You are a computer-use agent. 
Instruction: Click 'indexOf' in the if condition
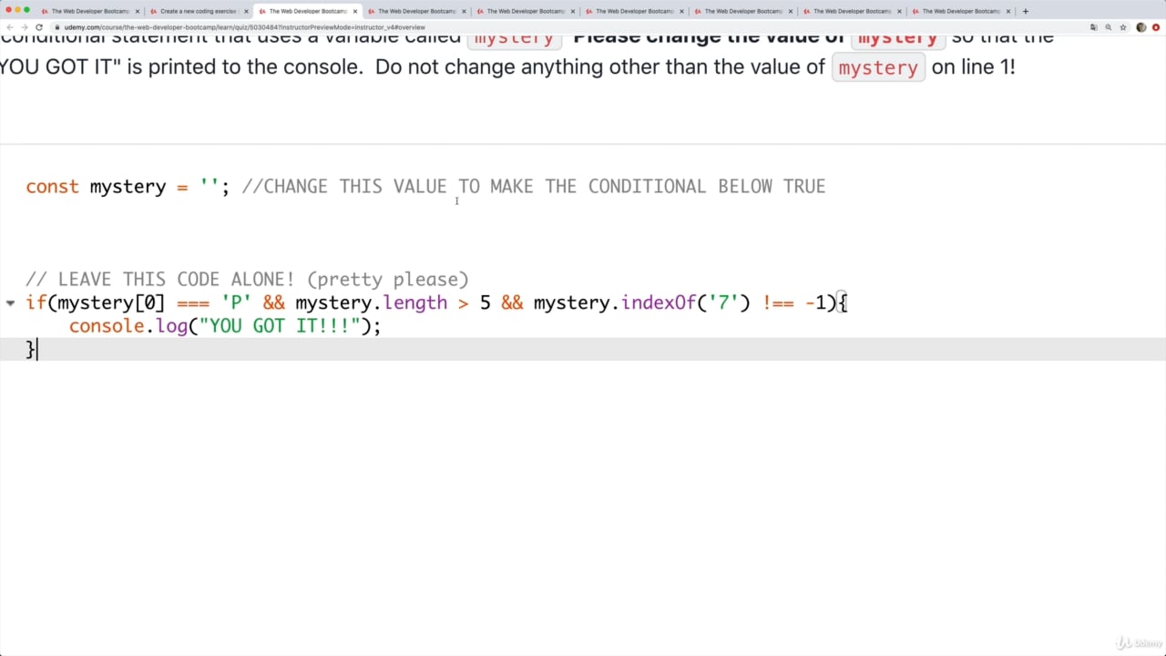(x=659, y=302)
